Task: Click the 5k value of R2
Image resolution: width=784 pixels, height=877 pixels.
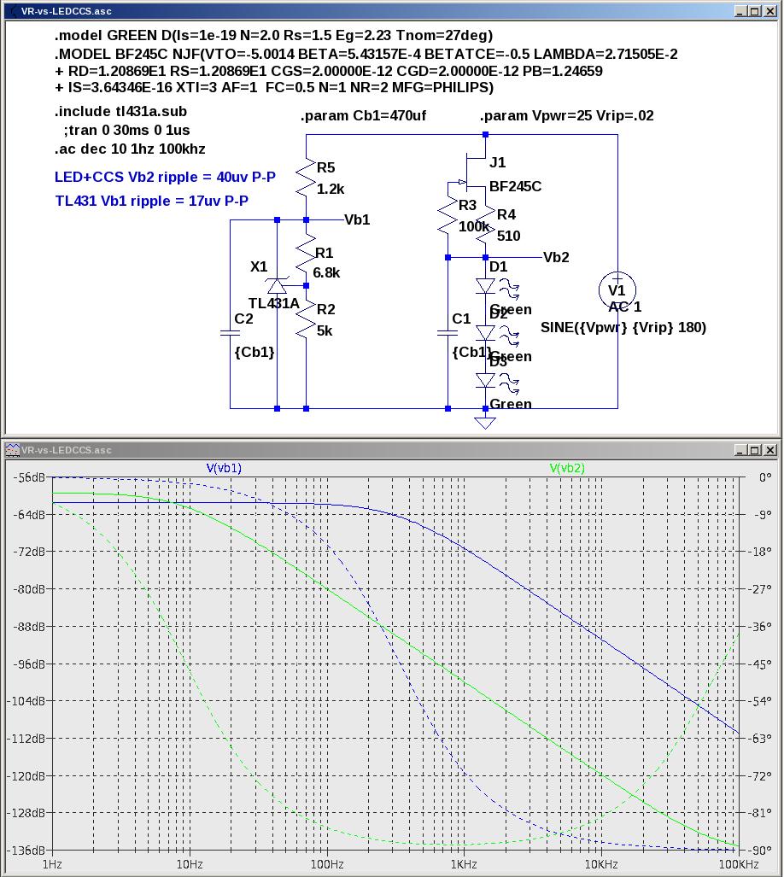Action: coord(325,331)
